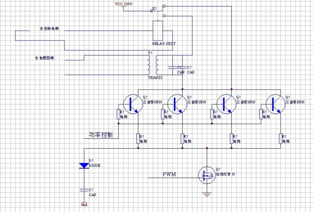Click the TRANS3 transformer symbol
The height and width of the screenshot is (212, 313).
pyautogui.click(x=153, y=65)
